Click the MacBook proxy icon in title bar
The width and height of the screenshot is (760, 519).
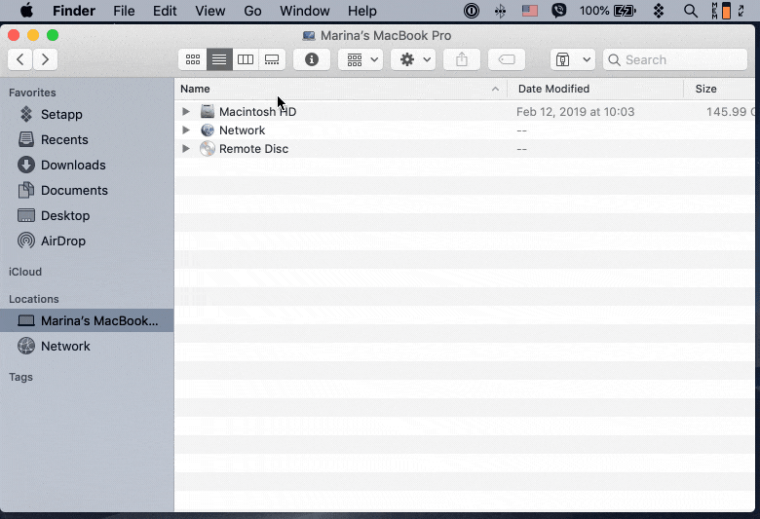tap(308, 36)
